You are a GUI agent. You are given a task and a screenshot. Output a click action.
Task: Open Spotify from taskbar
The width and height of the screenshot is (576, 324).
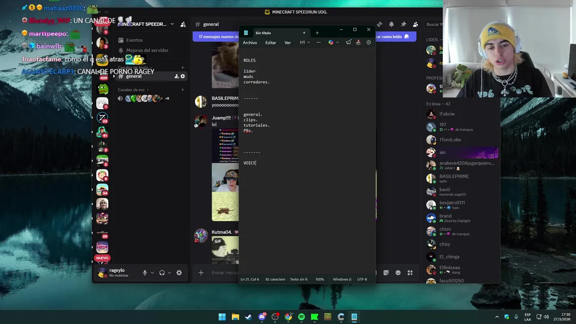301,317
